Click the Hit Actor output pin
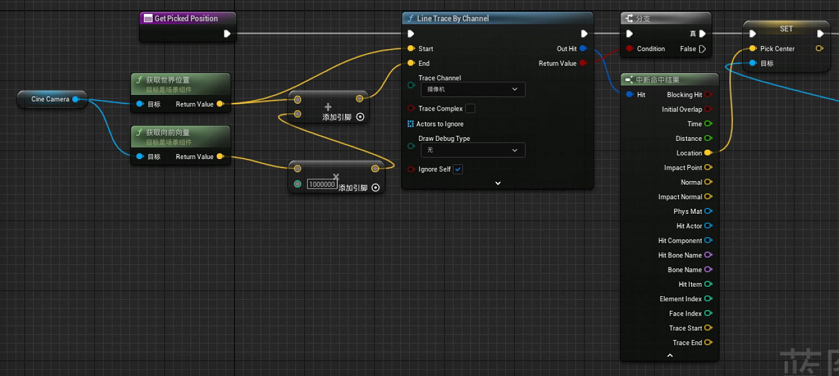Viewport: 839px width, 376px height. pos(708,226)
